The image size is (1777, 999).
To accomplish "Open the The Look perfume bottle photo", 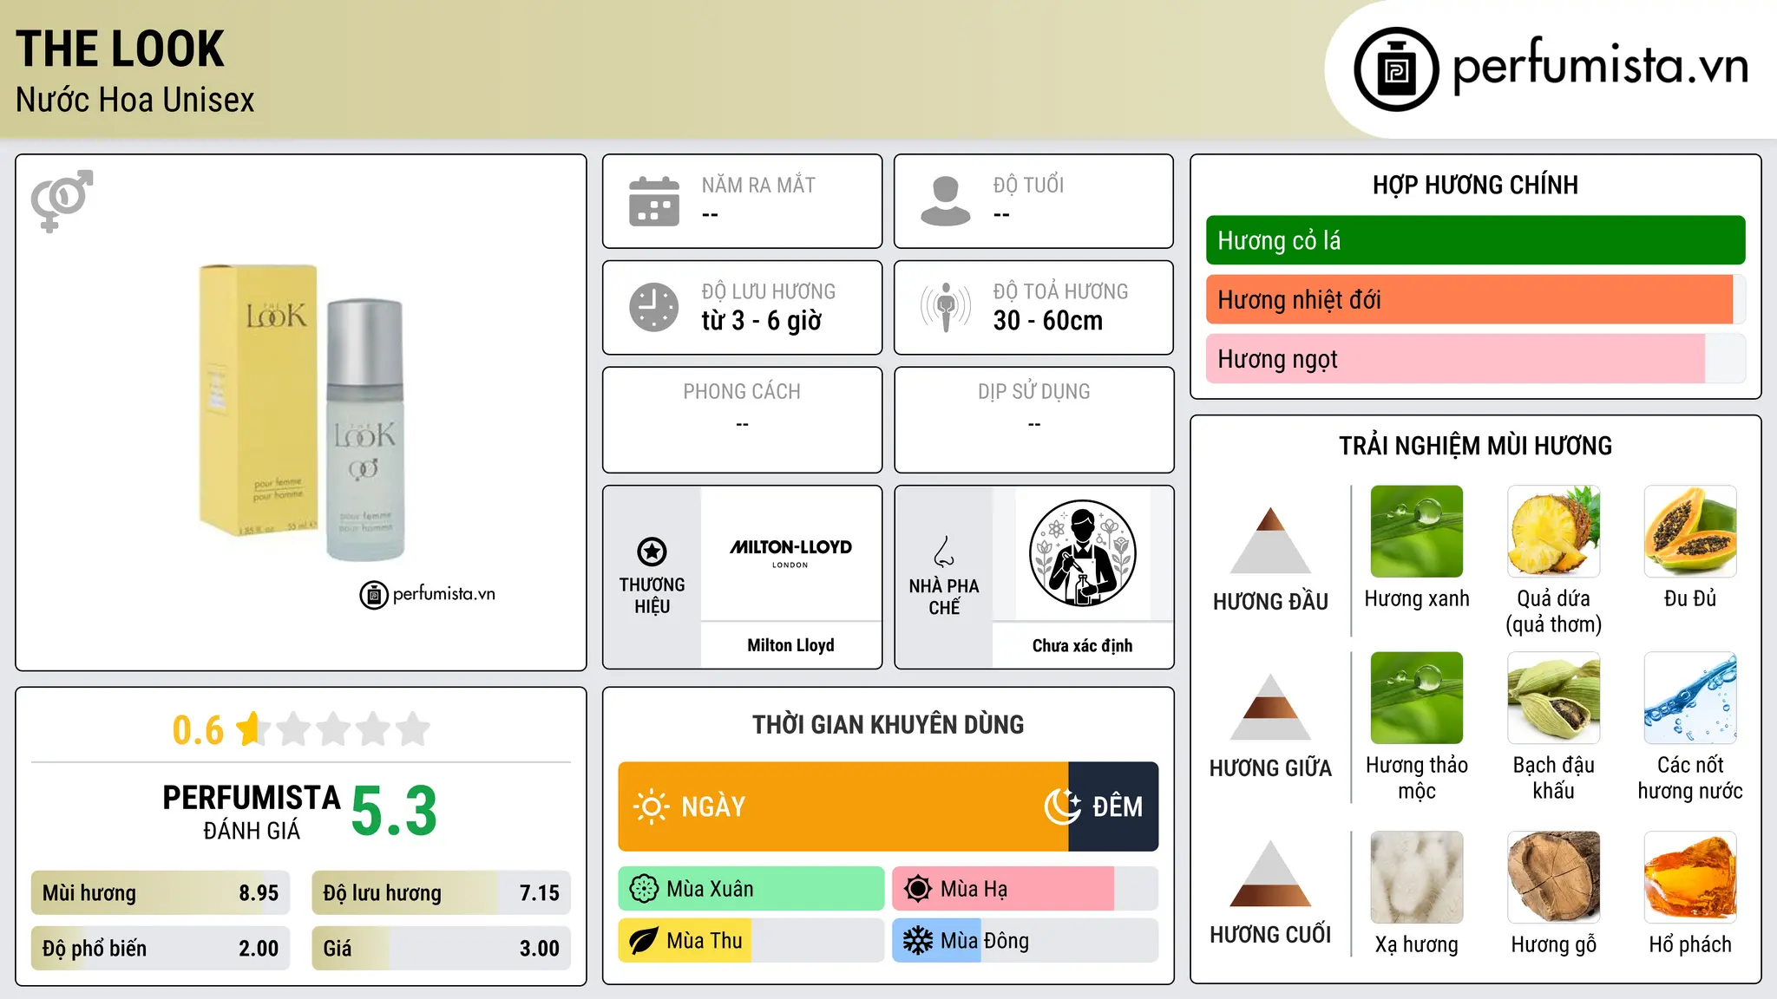I will 302,413.
